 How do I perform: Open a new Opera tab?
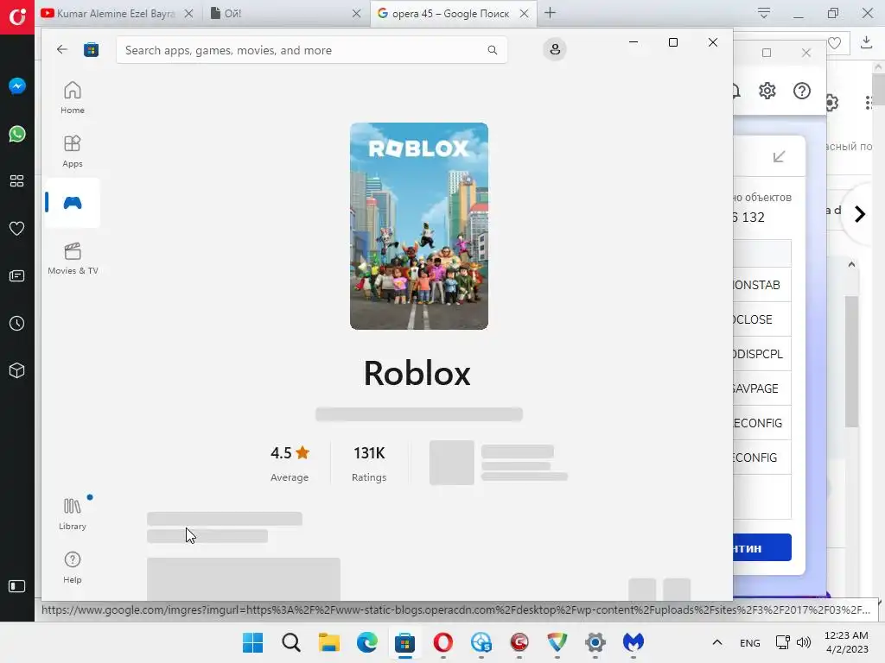(x=551, y=12)
